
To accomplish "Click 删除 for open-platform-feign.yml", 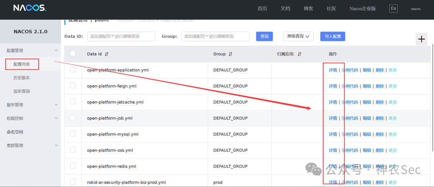I will coord(380,86).
